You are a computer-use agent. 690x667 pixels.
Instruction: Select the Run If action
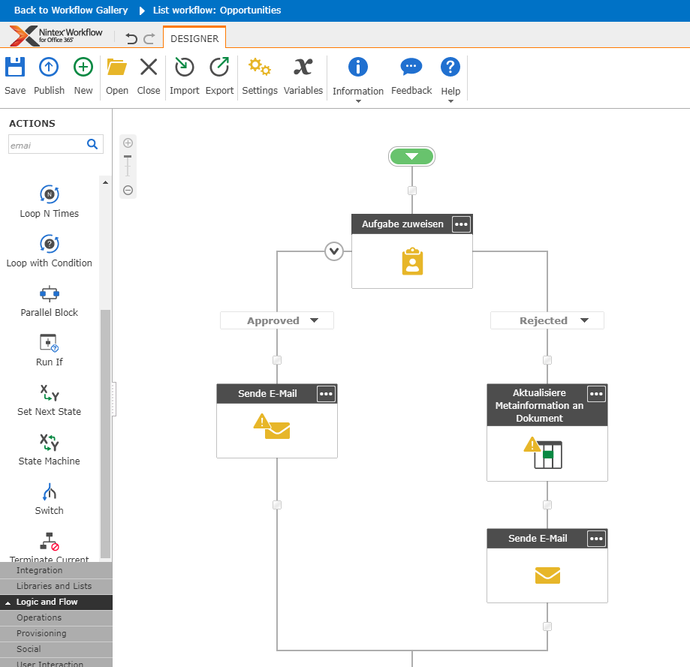click(x=50, y=351)
